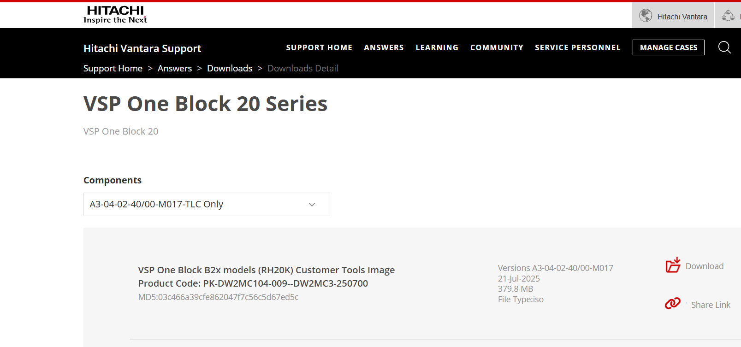Open the search magnifier icon
The image size is (741, 347).
pos(724,47)
